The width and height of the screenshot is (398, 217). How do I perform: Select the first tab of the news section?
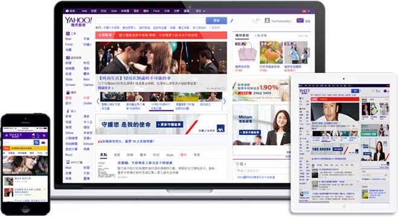pos(103,155)
